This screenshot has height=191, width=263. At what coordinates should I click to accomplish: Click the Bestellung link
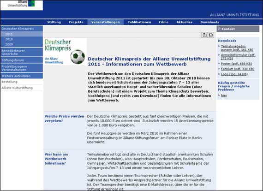point(10,82)
